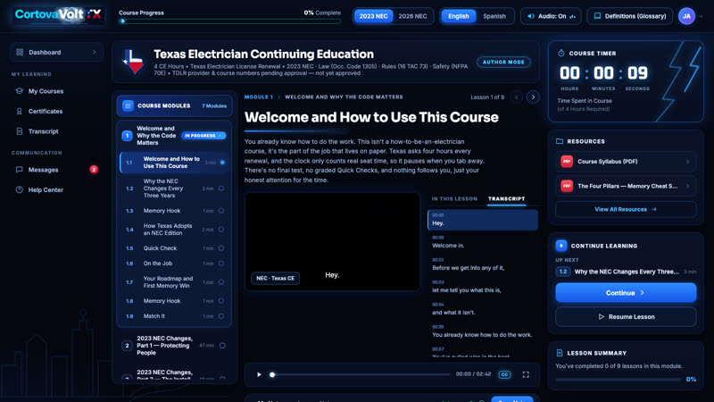Click the NEC - Texas CE video label
The image size is (714, 402).
click(x=276, y=278)
